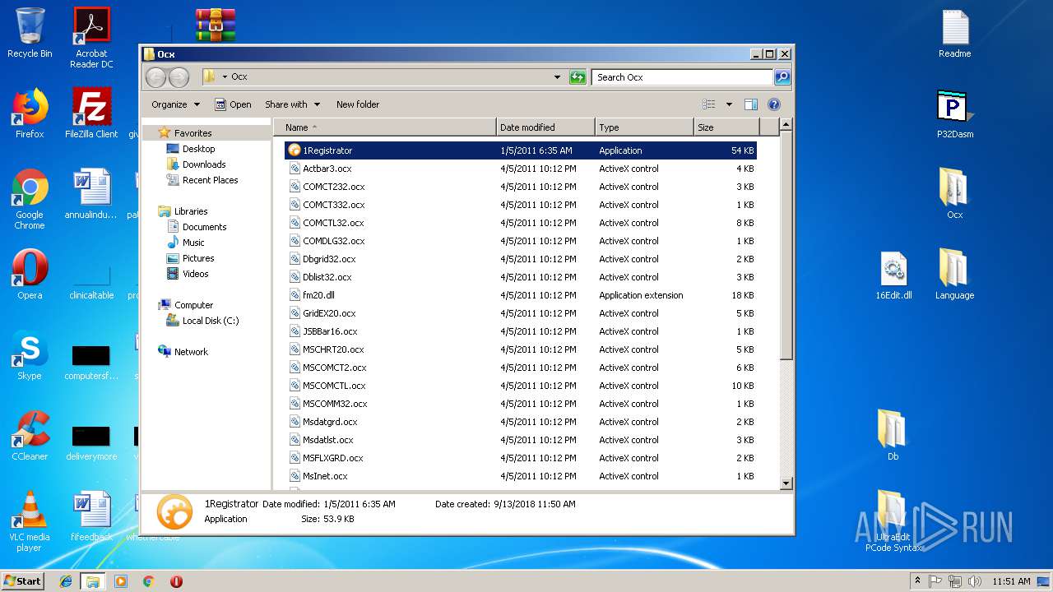The width and height of the screenshot is (1053, 592).
Task: Sort files by Name column header
Action: pyautogui.click(x=385, y=127)
